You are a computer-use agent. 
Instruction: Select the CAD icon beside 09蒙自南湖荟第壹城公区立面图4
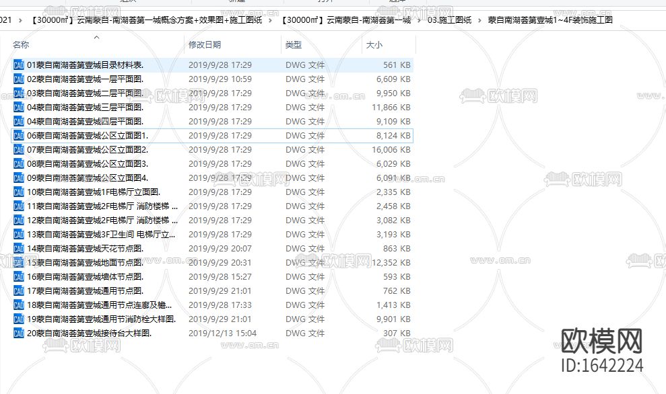pyautogui.click(x=18, y=178)
